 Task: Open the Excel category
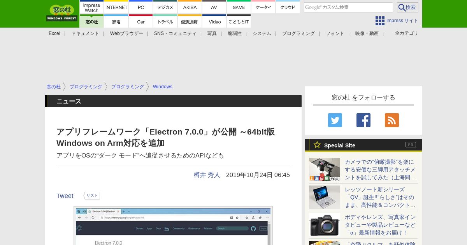pyautogui.click(x=54, y=33)
